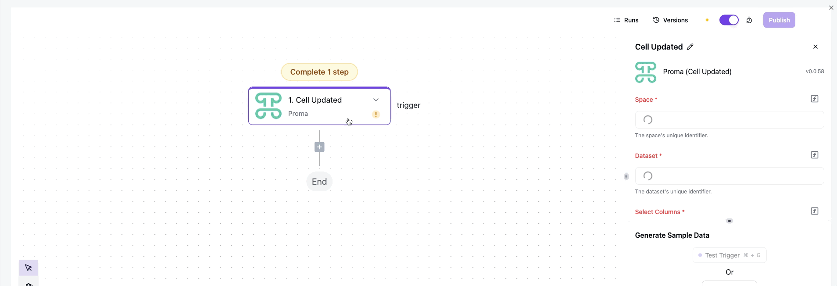The image size is (837, 286).
Task: Click the dynamic value icon for Select Columns
Action: 815,211
